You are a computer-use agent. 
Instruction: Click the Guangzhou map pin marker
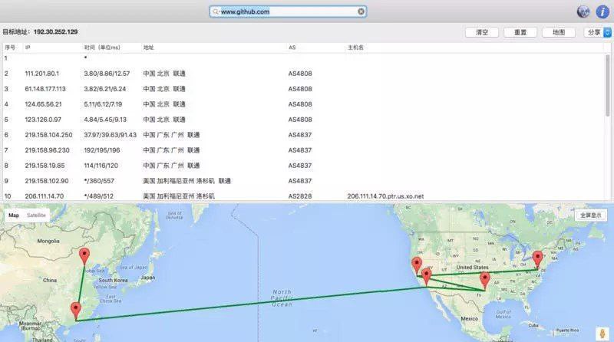tap(75, 309)
